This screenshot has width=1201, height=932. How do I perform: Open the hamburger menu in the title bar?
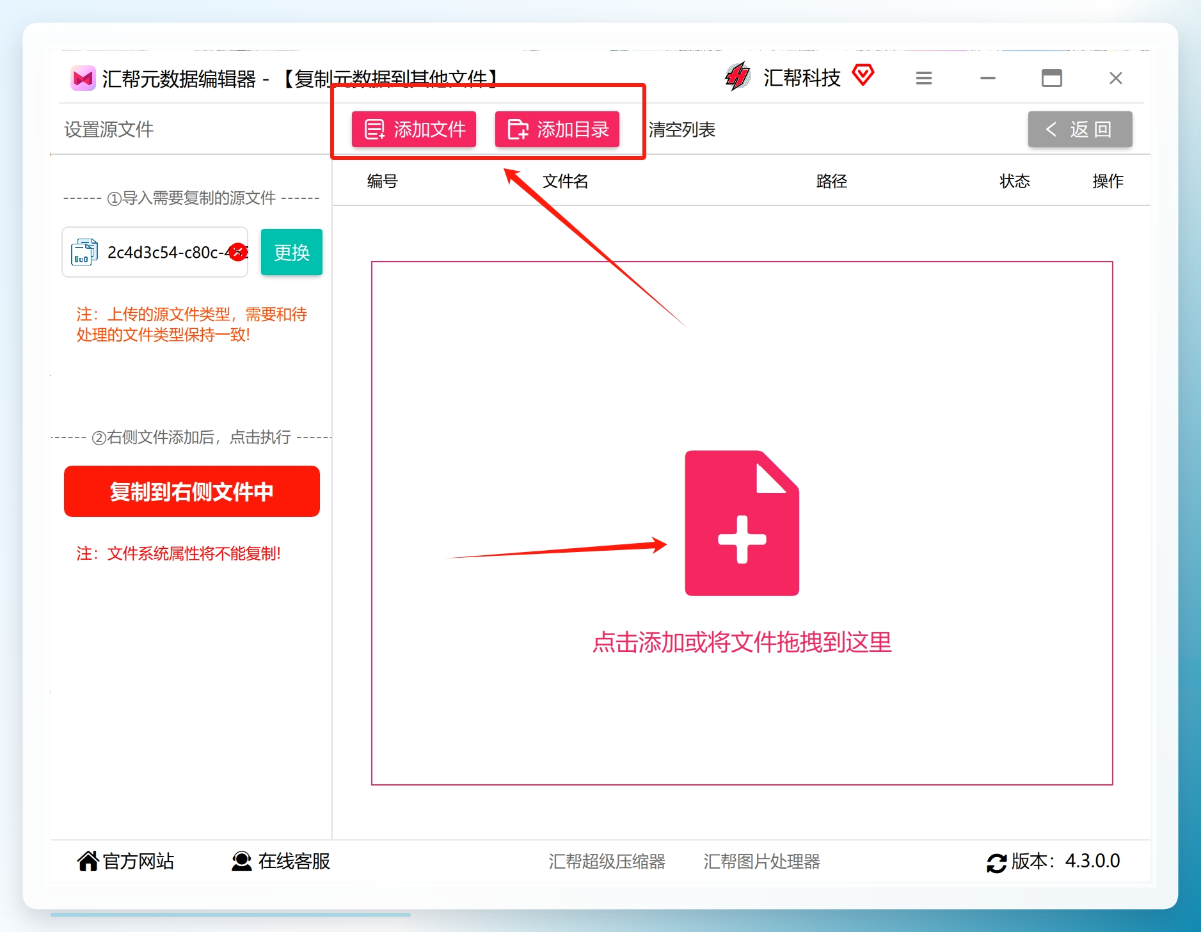[923, 78]
